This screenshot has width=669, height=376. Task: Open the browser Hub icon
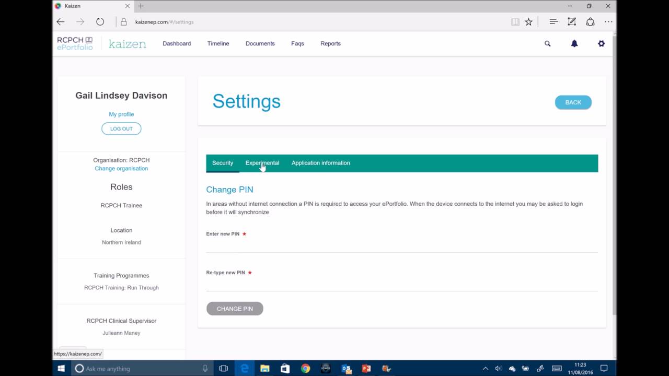(553, 22)
